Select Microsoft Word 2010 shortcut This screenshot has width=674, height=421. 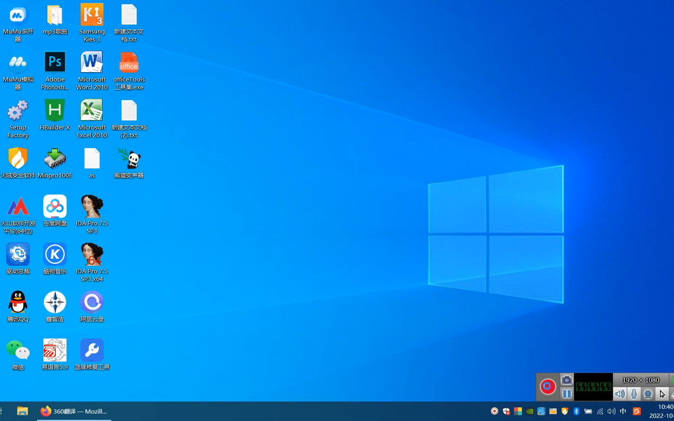click(x=92, y=71)
